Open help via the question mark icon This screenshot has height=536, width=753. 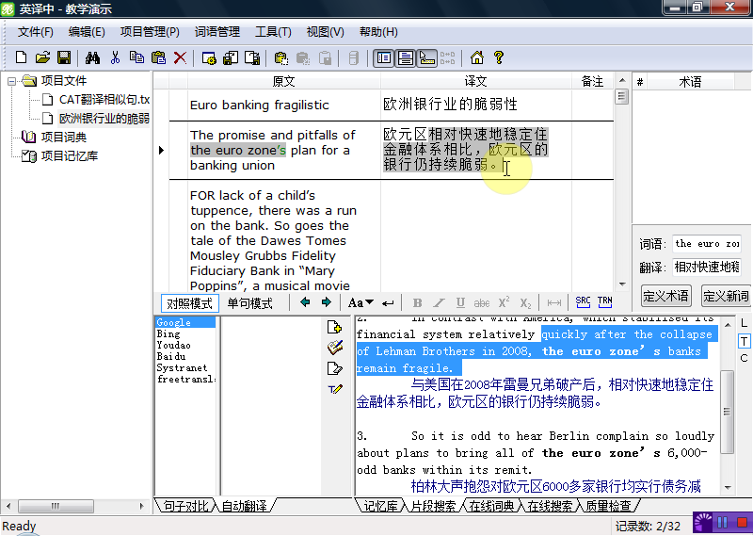499,57
